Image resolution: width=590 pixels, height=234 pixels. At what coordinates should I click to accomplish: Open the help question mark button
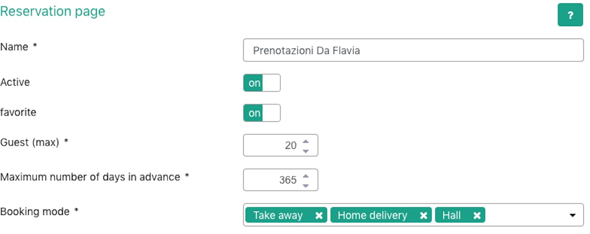click(x=570, y=15)
